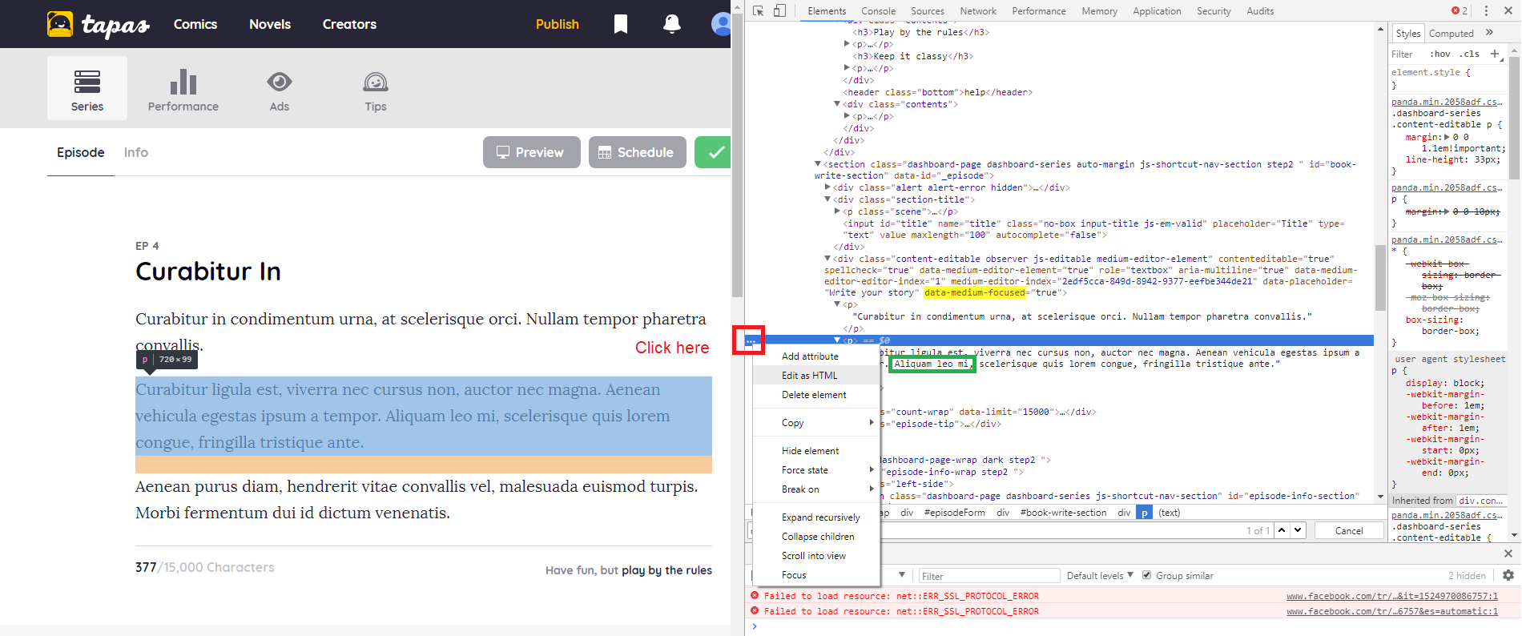Choose Edit as HTML from context menu
The height and width of the screenshot is (636, 1522).
[x=809, y=376]
